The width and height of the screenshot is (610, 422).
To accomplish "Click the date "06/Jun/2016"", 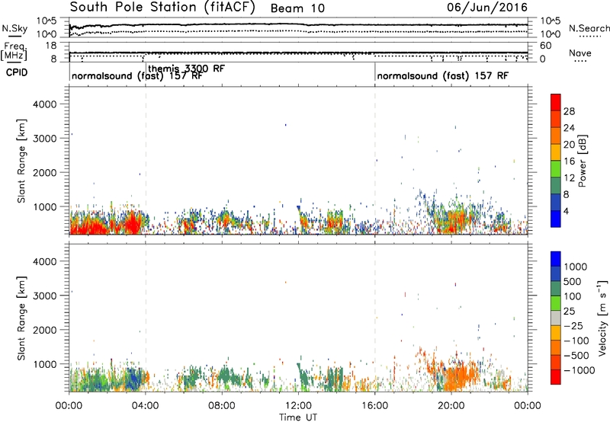I will [x=487, y=7].
